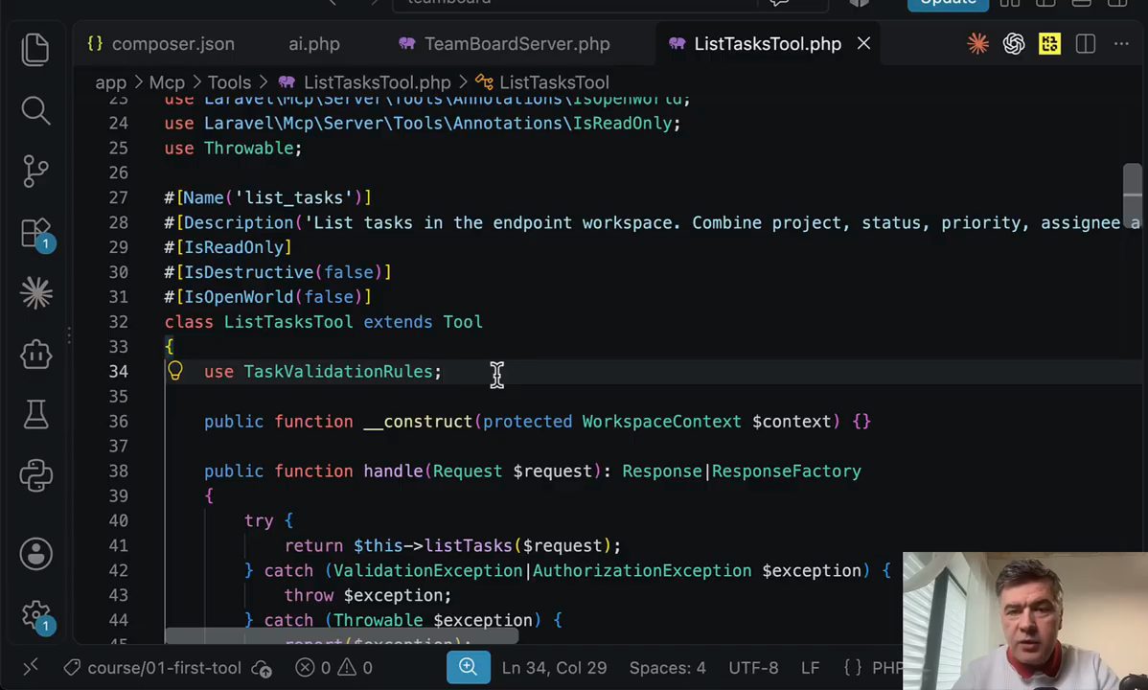Click 'AuthorizationException' on line 42
Viewport: 1148px width, 690px height.
642,570
